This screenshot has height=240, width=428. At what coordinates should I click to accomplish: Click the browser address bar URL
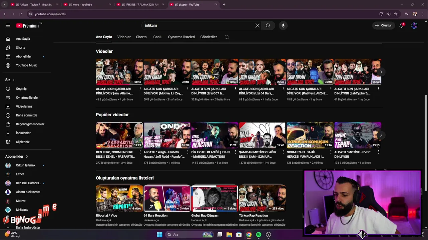pyautogui.click(x=50, y=14)
